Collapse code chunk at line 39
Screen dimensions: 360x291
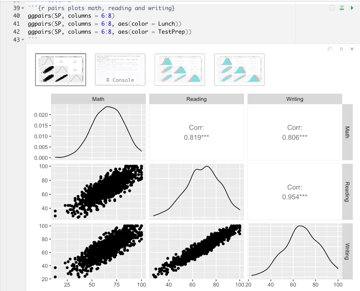click(x=22, y=8)
